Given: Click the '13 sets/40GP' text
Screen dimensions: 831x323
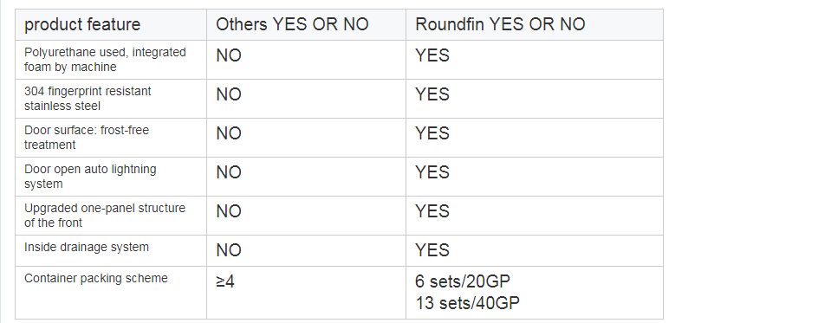Looking at the screenshot, I should 467,303.
